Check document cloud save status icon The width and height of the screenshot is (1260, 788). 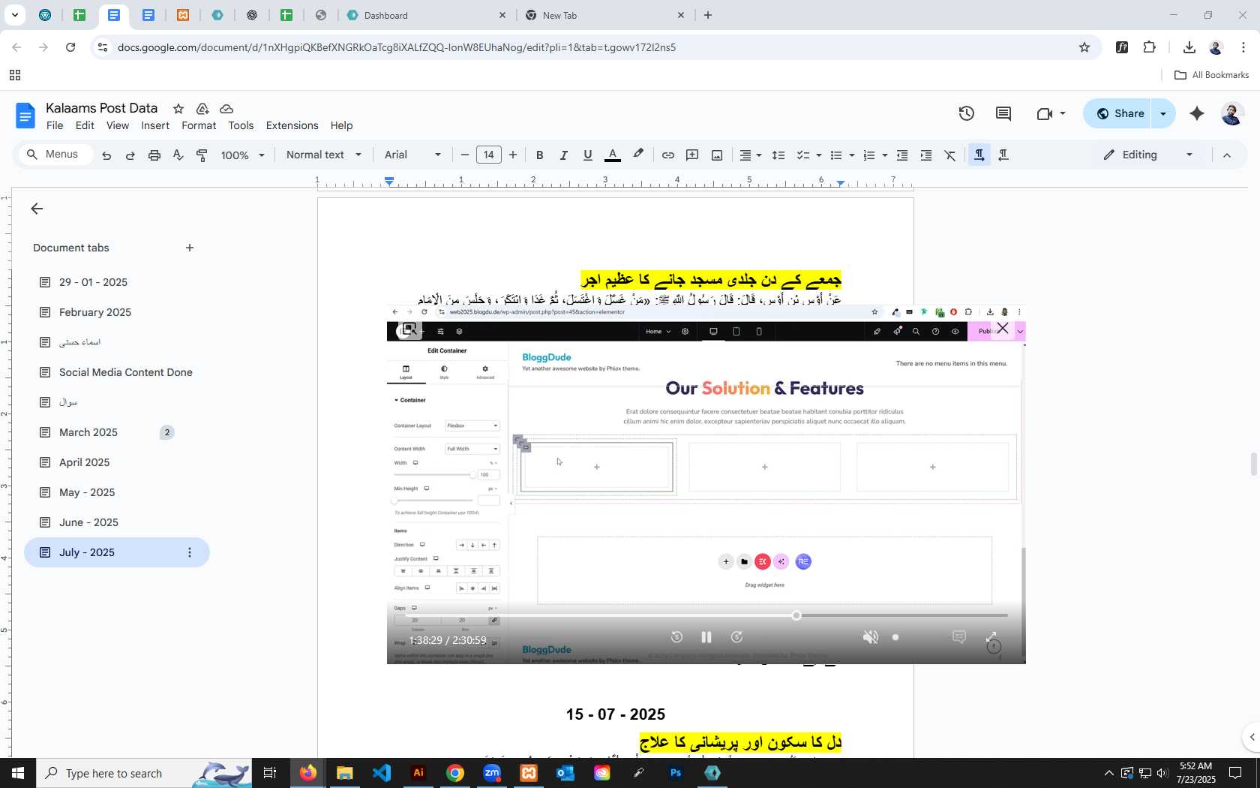(x=226, y=109)
